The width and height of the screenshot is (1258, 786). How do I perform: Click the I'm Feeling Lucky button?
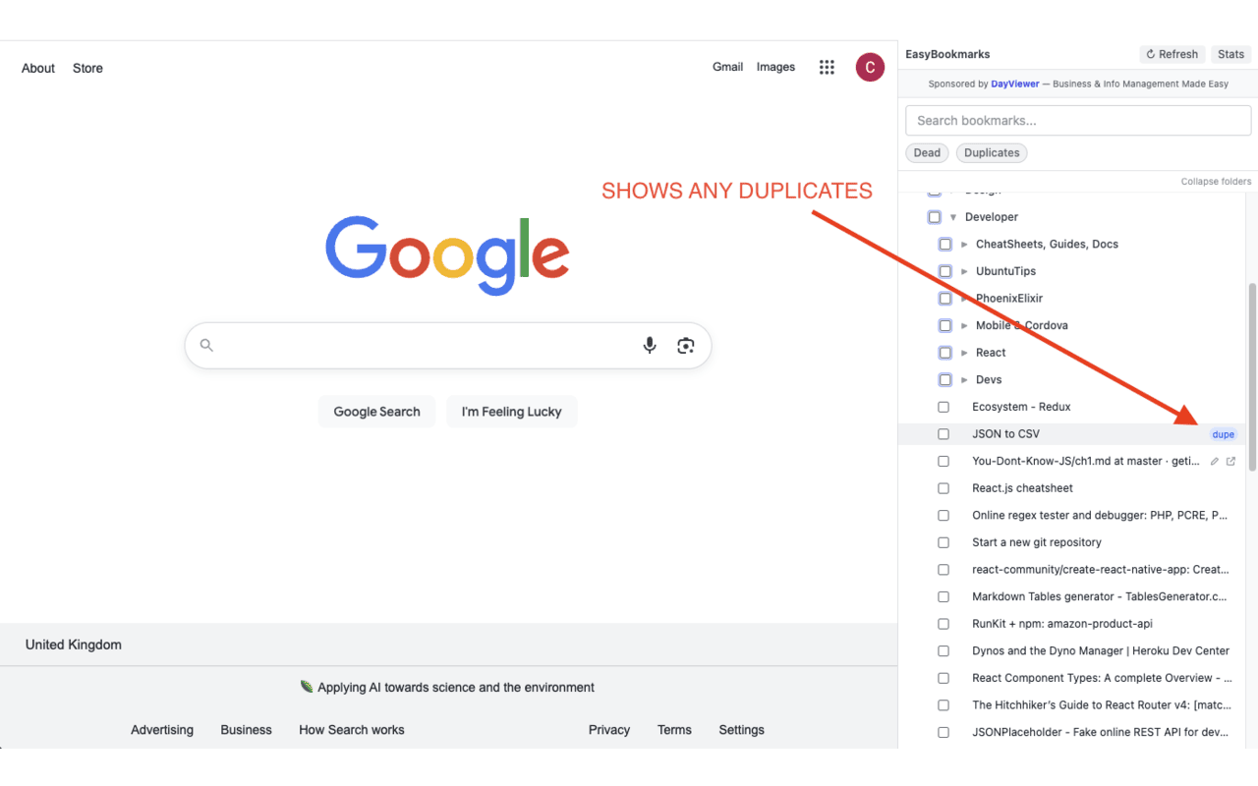(511, 412)
